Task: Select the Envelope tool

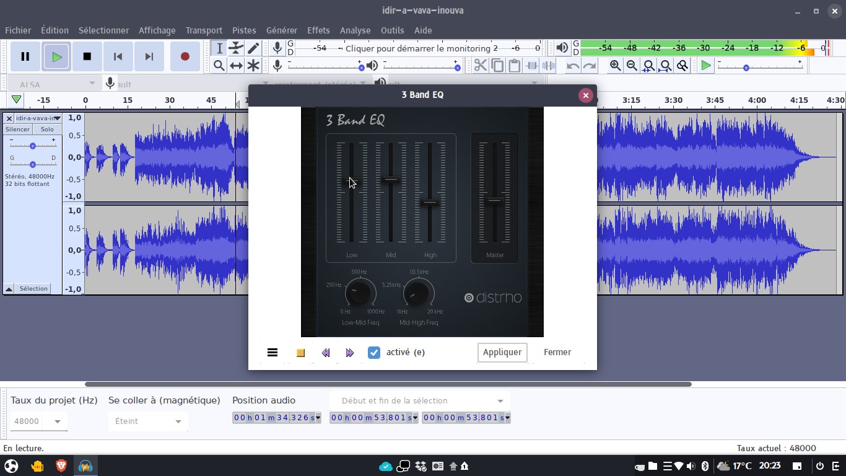Action: pyautogui.click(x=236, y=48)
